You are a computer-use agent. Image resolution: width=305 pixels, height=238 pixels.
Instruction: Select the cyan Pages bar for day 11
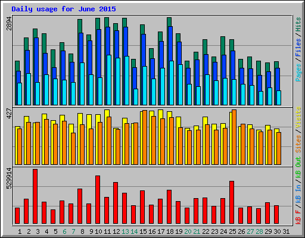109,80
